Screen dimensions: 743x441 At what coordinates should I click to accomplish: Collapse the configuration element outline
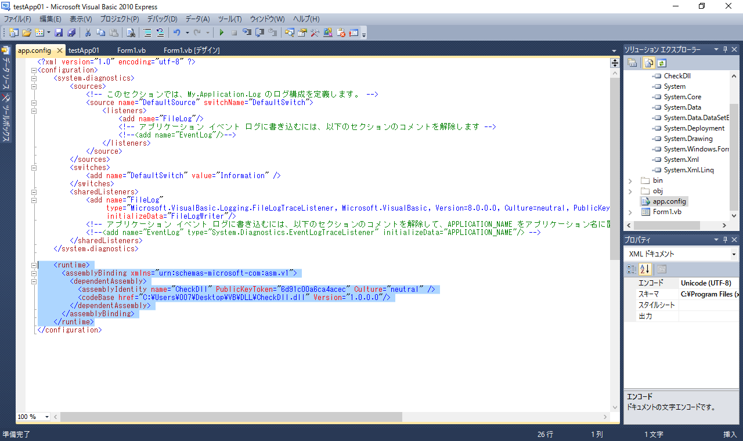(34, 70)
